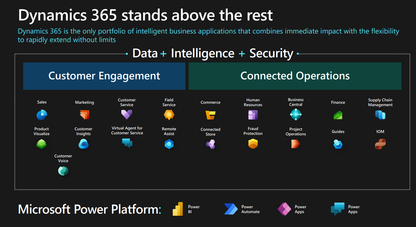
Task: Click the word 'Intelligence' in the header
Action: coord(203,53)
